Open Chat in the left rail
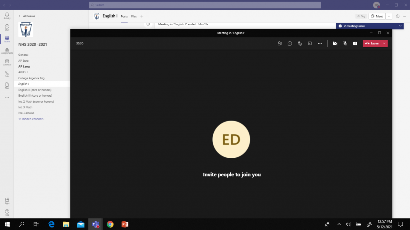410x230 pixels. (x=7, y=28)
